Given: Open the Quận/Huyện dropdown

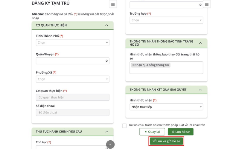Looking at the screenshot, I should click(x=72, y=61).
